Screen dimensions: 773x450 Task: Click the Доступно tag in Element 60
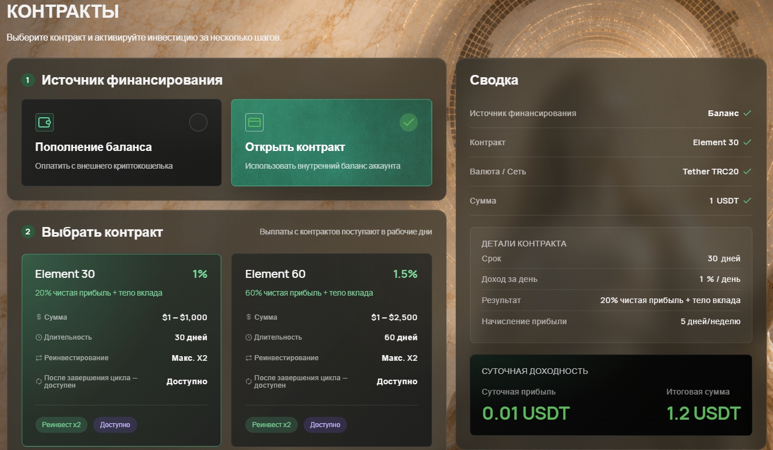(325, 425)
